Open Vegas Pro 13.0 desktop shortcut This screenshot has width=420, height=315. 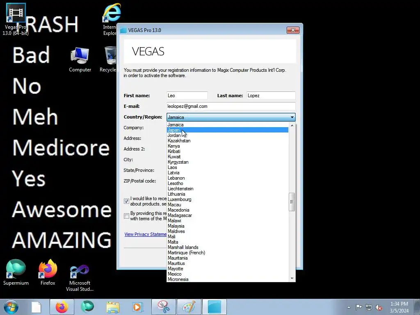tap(16, 19)
